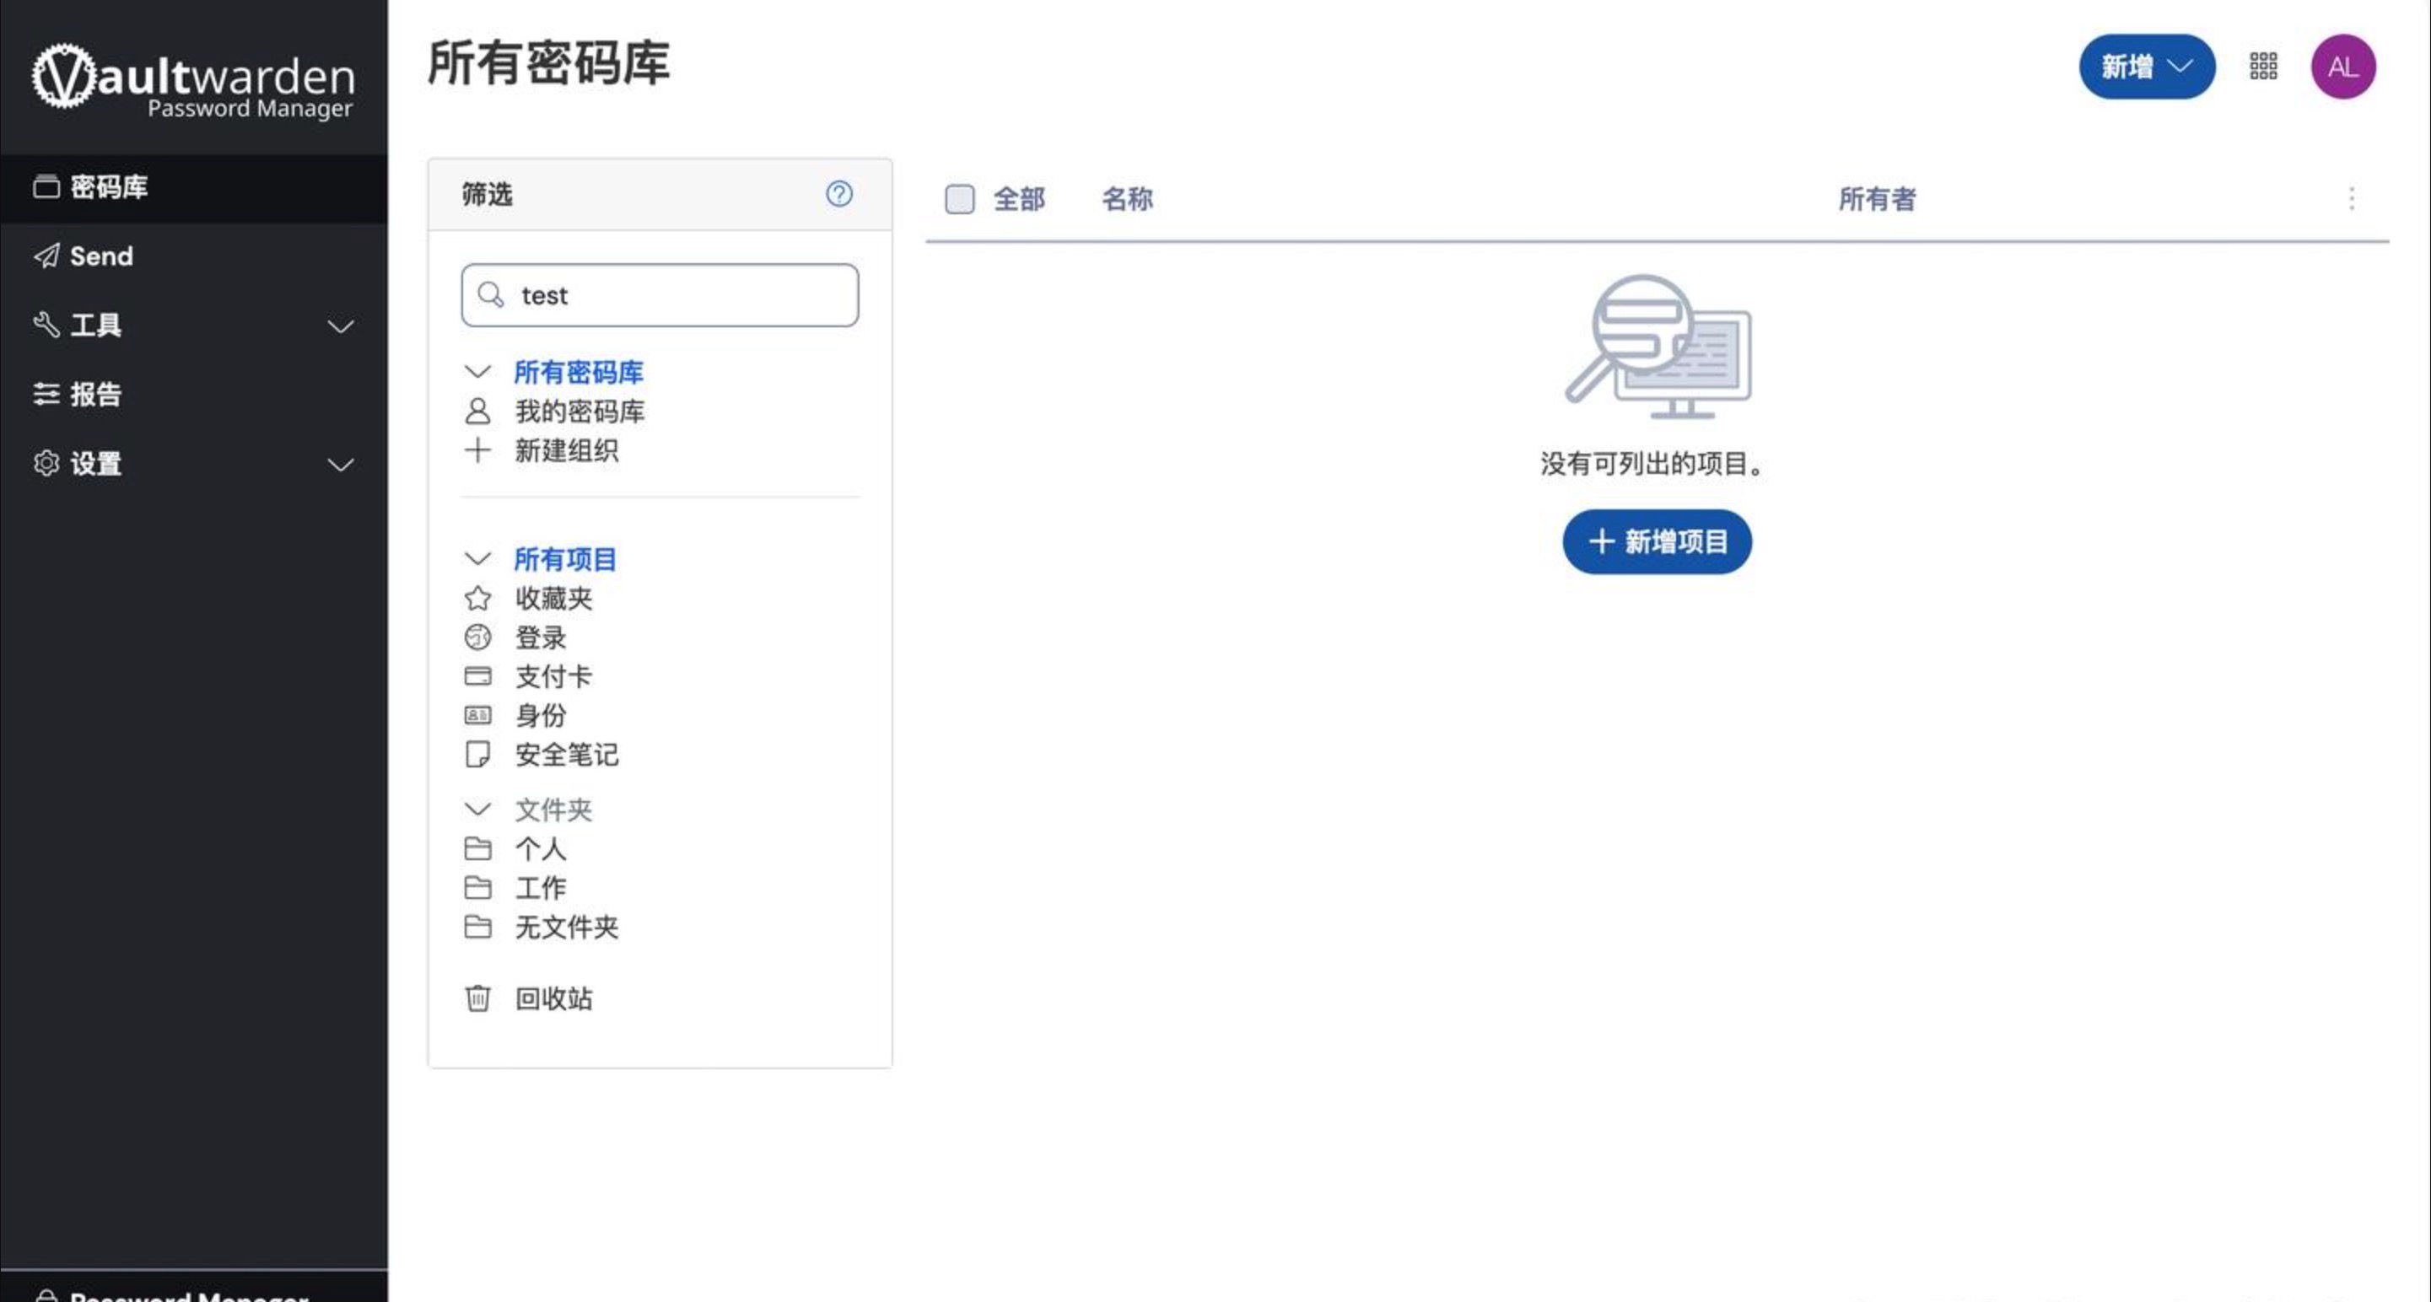Open the 工作 folder
The image size is (2431, 1302).
(x=540, y=888)
